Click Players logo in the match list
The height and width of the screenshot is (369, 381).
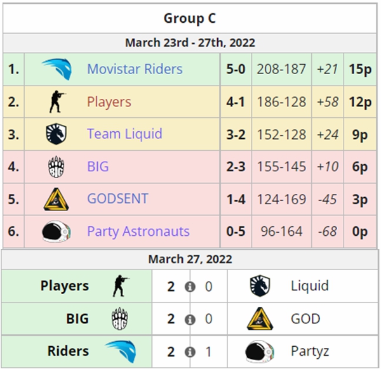(120, 286)
